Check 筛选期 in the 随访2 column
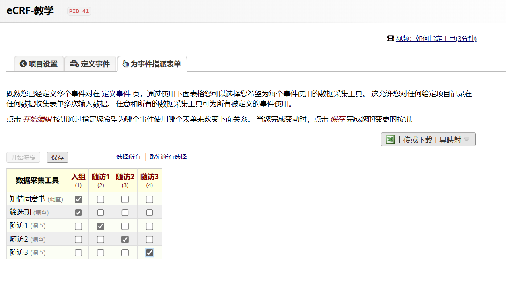This screenshot has height=304, width=506. click(x=125, y=212)
